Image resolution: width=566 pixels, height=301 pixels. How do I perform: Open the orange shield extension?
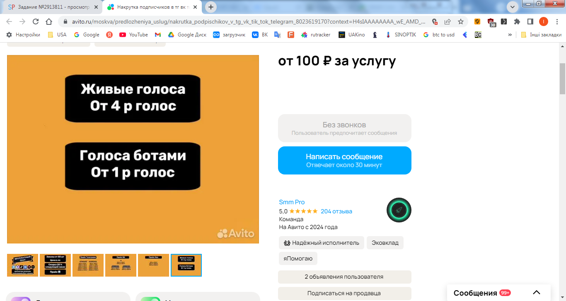[x=477, y=21]
